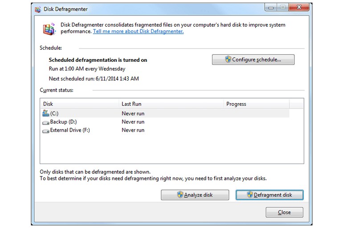
Task: Click the Backup (D:) drive icon
Action: point(46,122)
